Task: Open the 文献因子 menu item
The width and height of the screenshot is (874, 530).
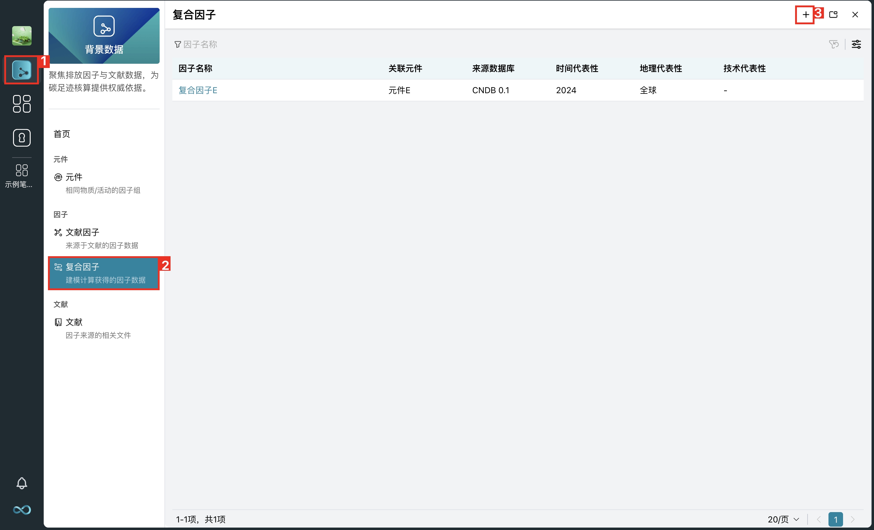Action: [82, 232]
